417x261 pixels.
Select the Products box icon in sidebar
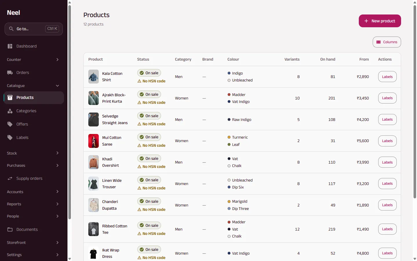click(10, 97)
